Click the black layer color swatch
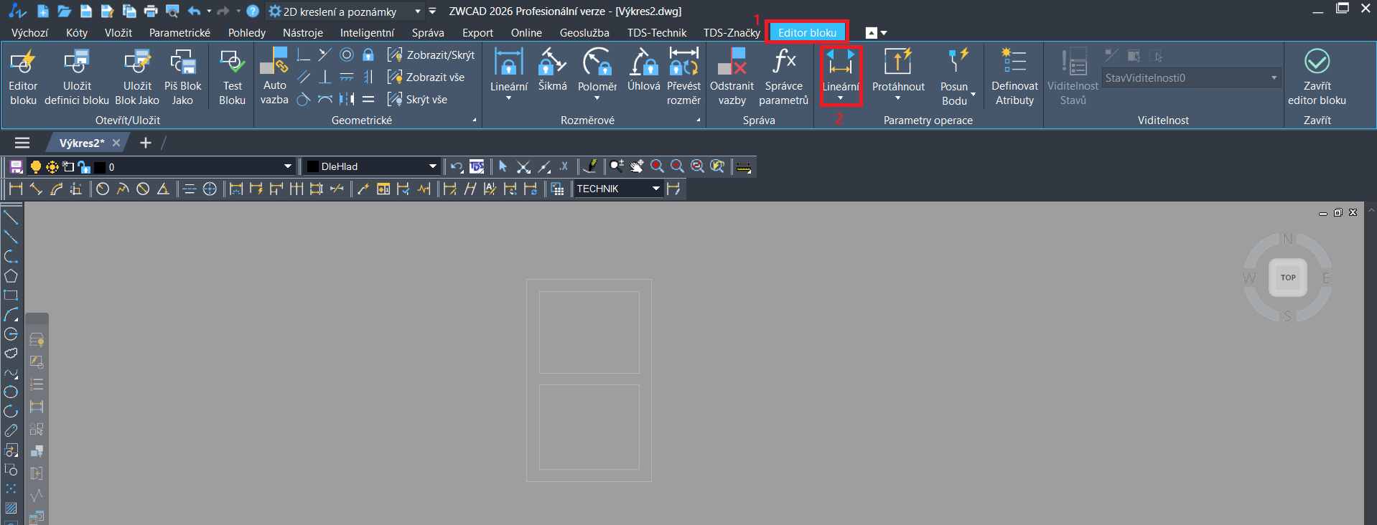The width and height of the screenshot is (1377, 525). pos(100,167)
